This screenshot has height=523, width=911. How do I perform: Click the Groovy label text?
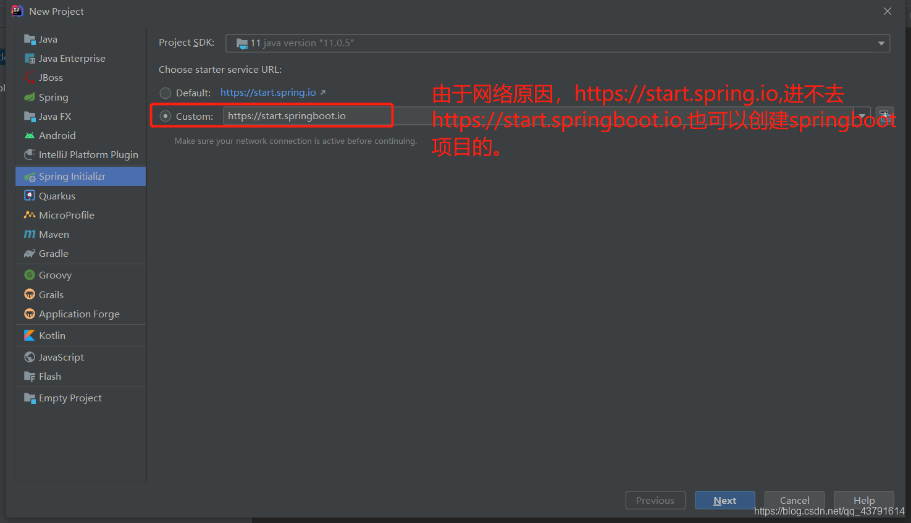(x=55, y=275)
